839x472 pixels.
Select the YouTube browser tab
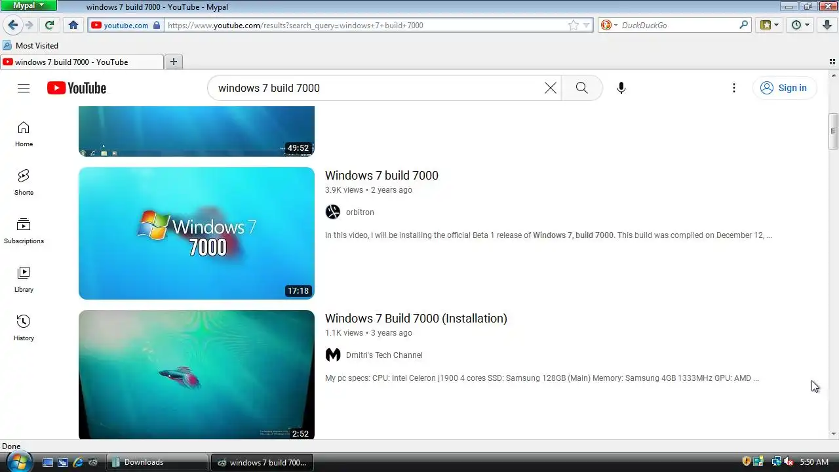point(82,62)
